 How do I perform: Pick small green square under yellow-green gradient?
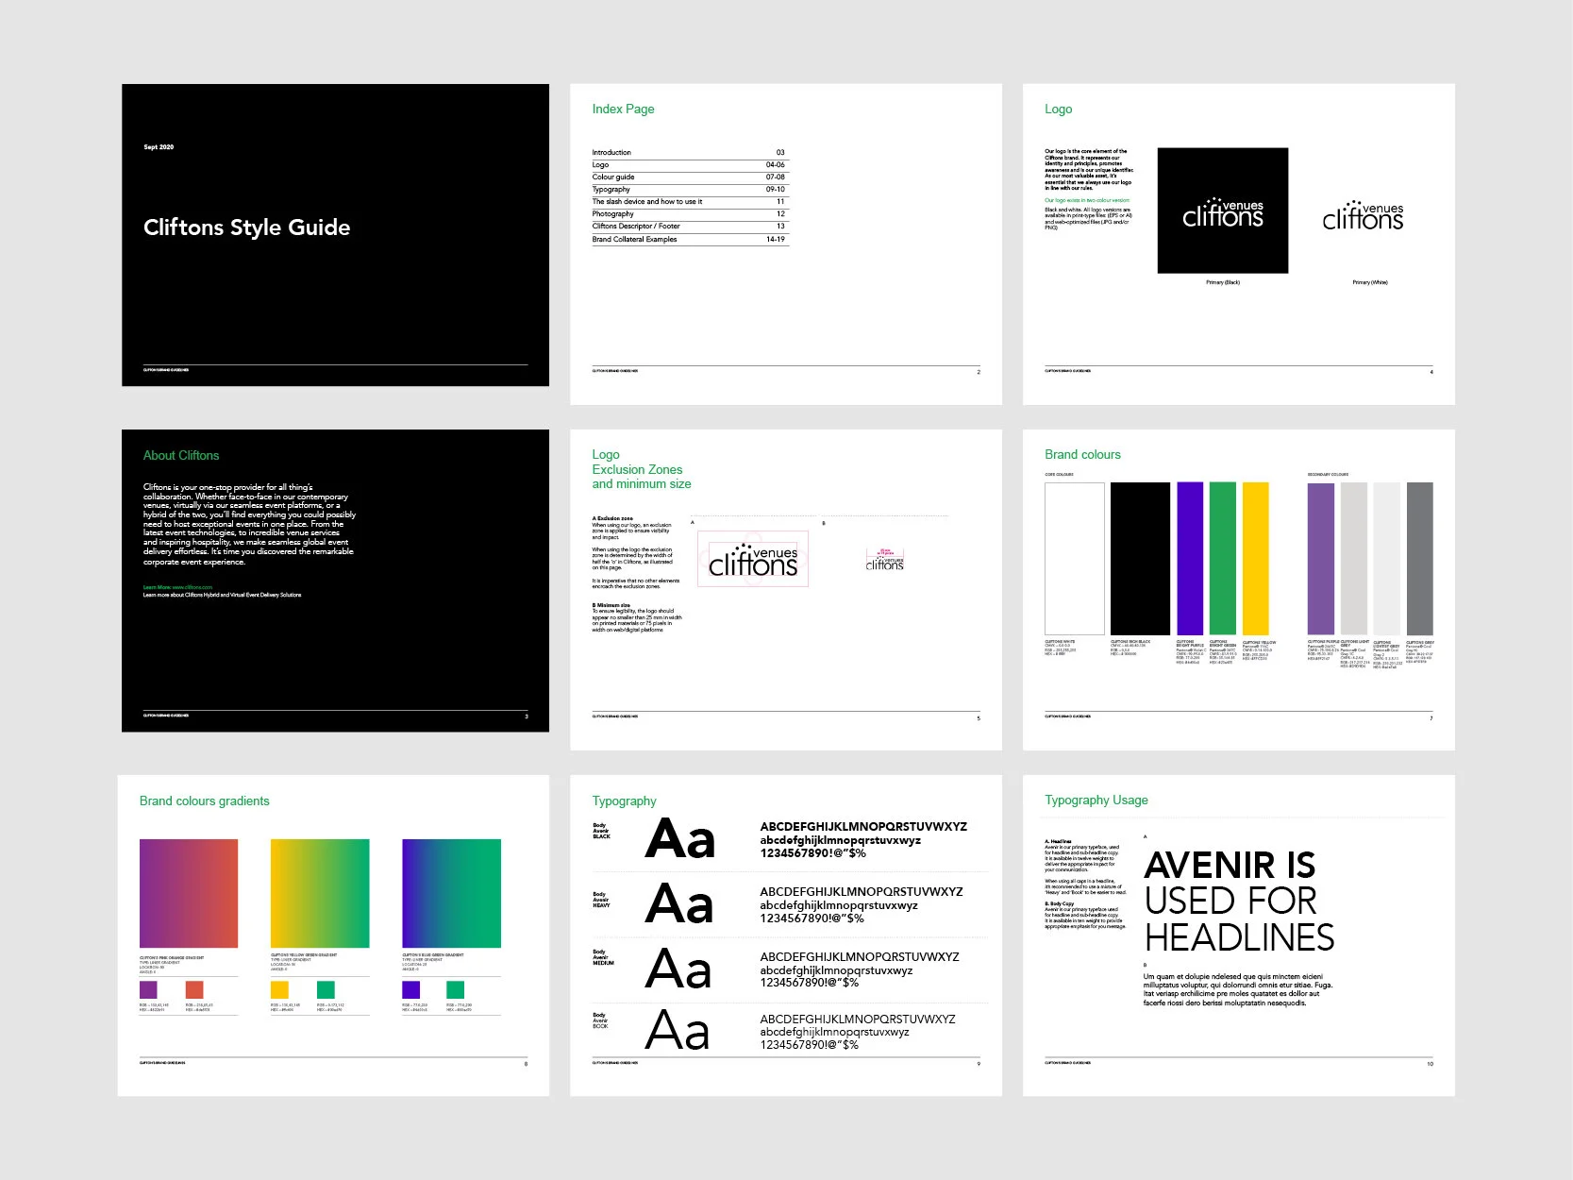coord(326,989)
